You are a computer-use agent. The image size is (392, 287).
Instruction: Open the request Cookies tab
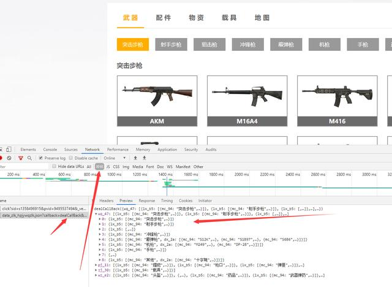point(186,201)
